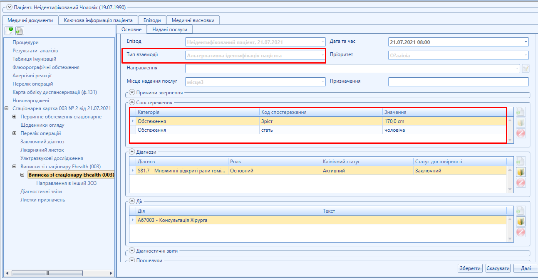Switch to the Надані послуги sub-tab
The image size is (538, 280).
pos(170,29)
